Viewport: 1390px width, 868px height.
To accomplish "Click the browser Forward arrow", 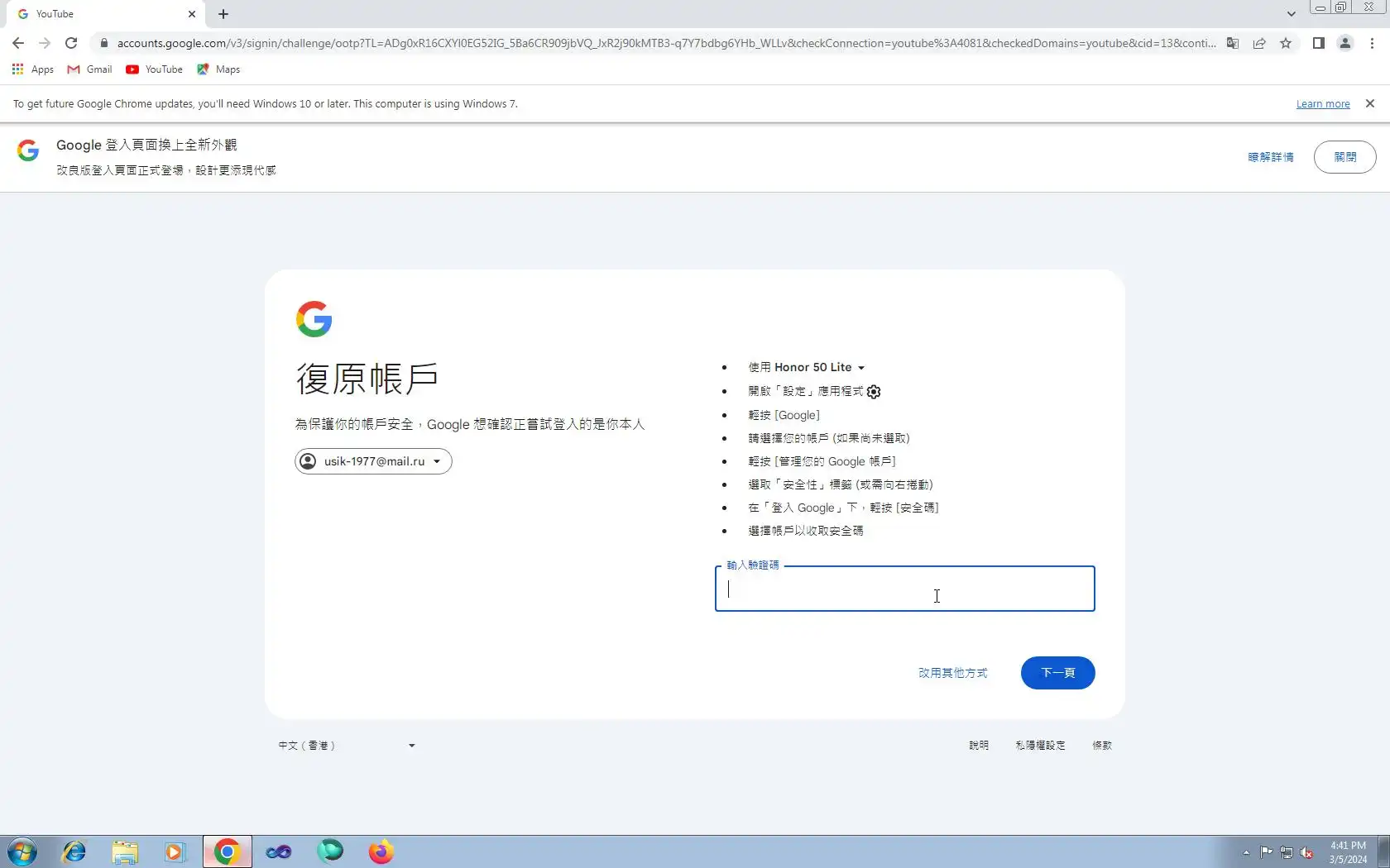I will (x=45, y=43).
